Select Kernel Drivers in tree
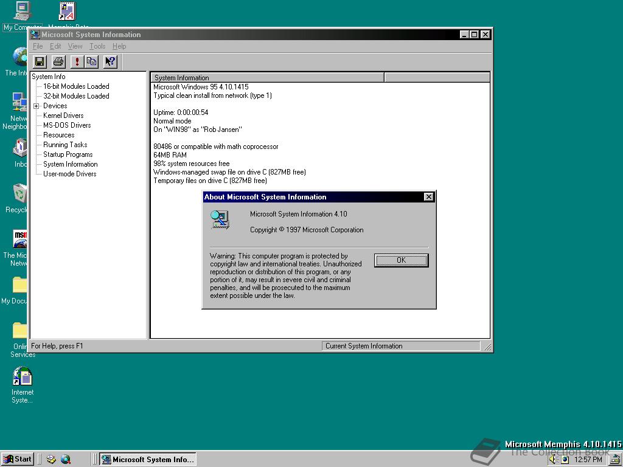 pos(63,116)
